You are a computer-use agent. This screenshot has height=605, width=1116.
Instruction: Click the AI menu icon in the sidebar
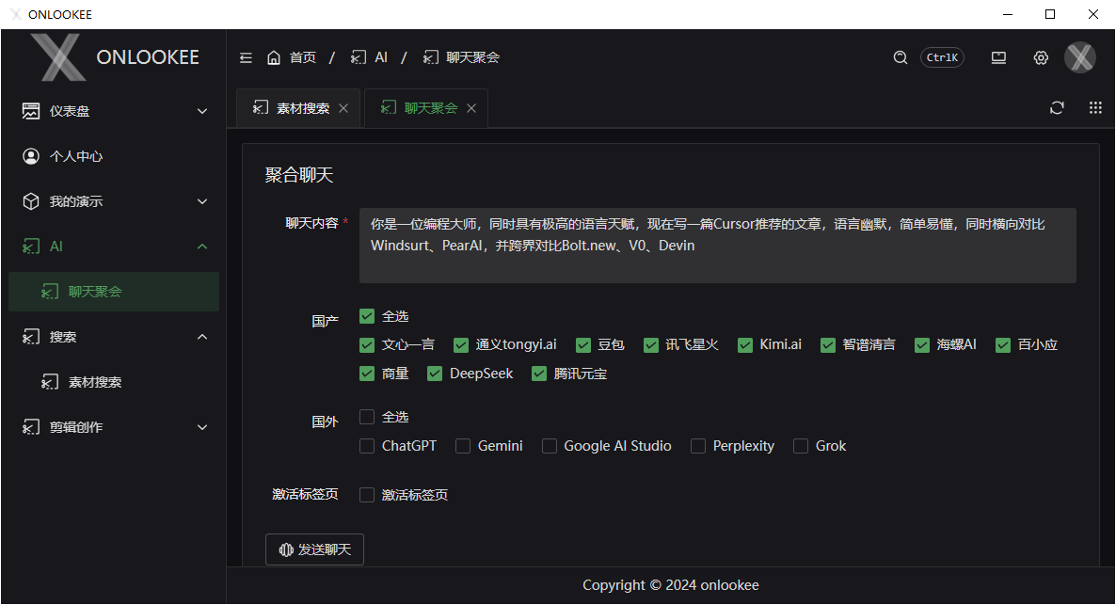[31, 247]
